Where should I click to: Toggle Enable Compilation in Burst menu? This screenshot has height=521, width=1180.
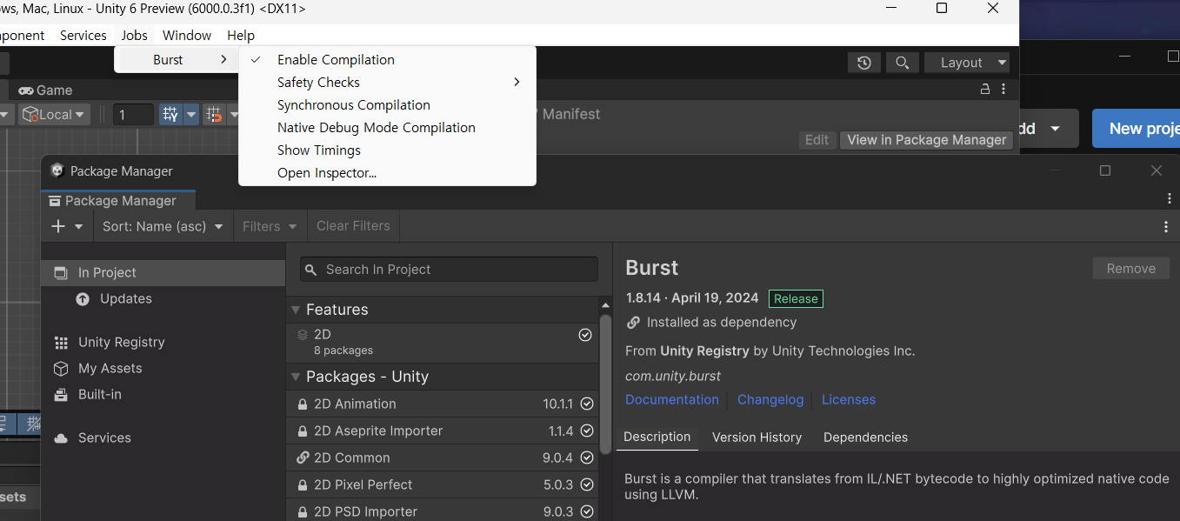coord(387,60)
